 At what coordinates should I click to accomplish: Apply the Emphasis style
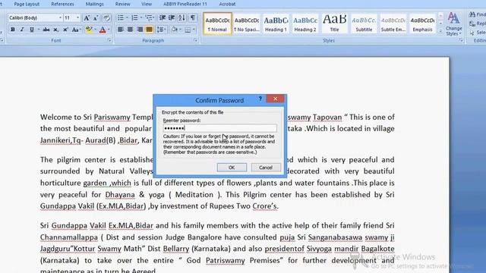pos(422,24)
